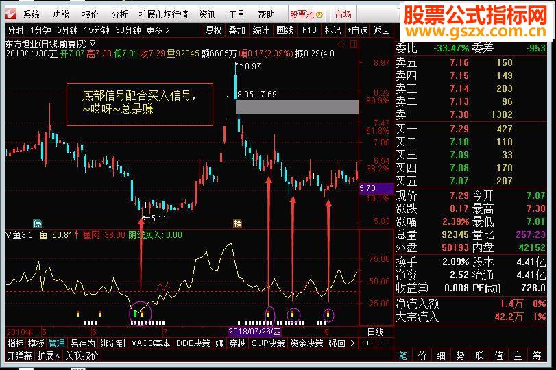Click the 画线 drawing button
The width and height of the screenshot is (556, 370).
[285, 30]
